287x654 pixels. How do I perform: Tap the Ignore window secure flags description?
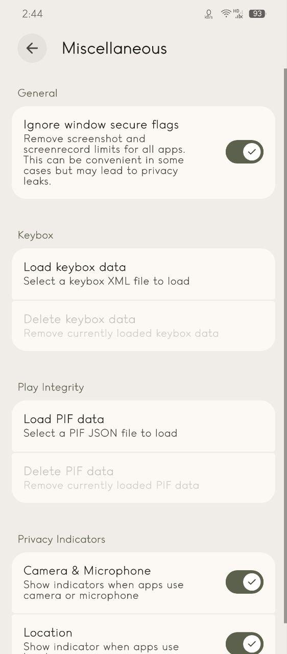(105, 160)
